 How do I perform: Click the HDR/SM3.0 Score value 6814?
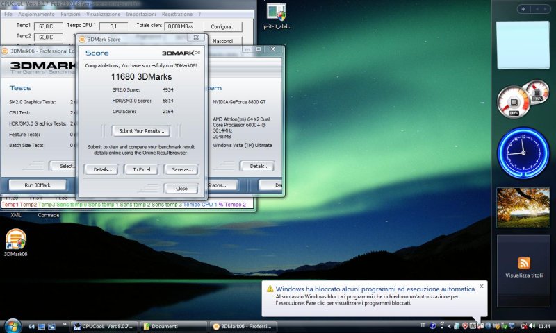[x=167, y=101]
